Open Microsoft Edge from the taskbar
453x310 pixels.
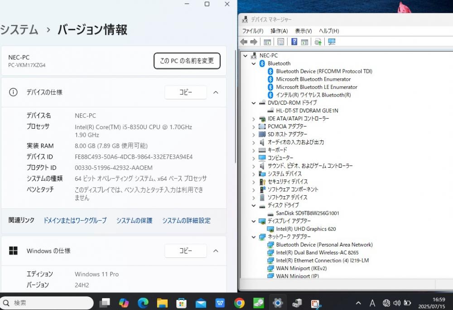point(143,303)
